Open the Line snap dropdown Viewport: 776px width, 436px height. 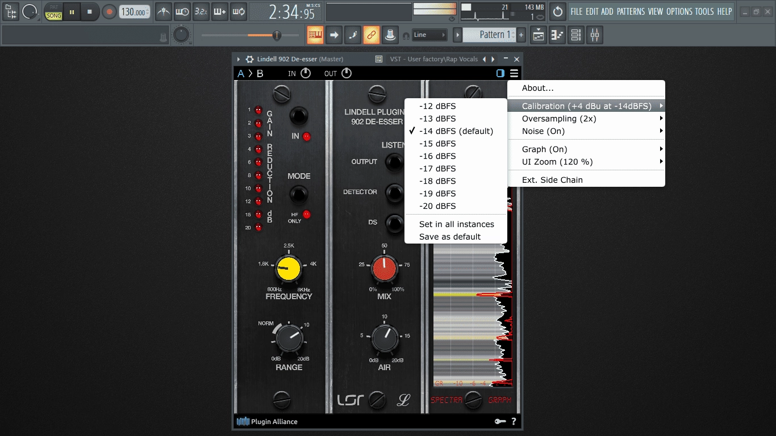point(429,35)
